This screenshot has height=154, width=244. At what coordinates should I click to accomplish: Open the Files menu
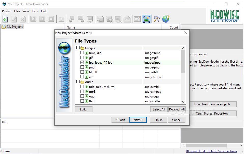(x=17, y=11)
